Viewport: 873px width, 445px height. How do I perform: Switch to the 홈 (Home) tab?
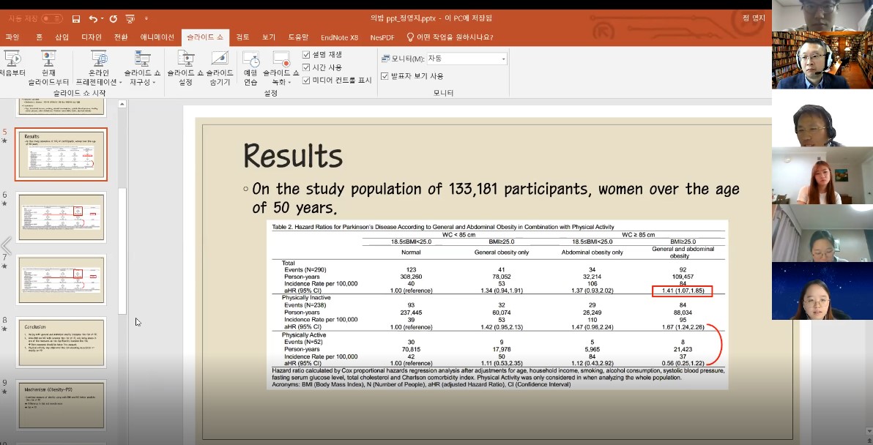(x=39, y=37)
